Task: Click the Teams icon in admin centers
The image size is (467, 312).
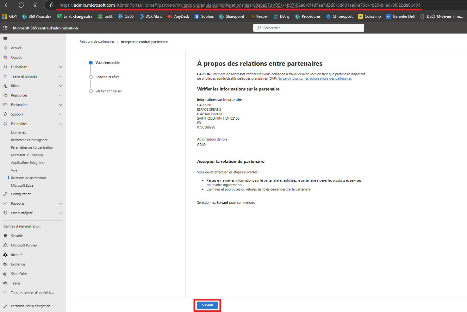Action: 5,283
